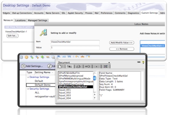This screenshot has width=170, height=115.
Task: Click the Edit list... button
Action: pos(13,36)
